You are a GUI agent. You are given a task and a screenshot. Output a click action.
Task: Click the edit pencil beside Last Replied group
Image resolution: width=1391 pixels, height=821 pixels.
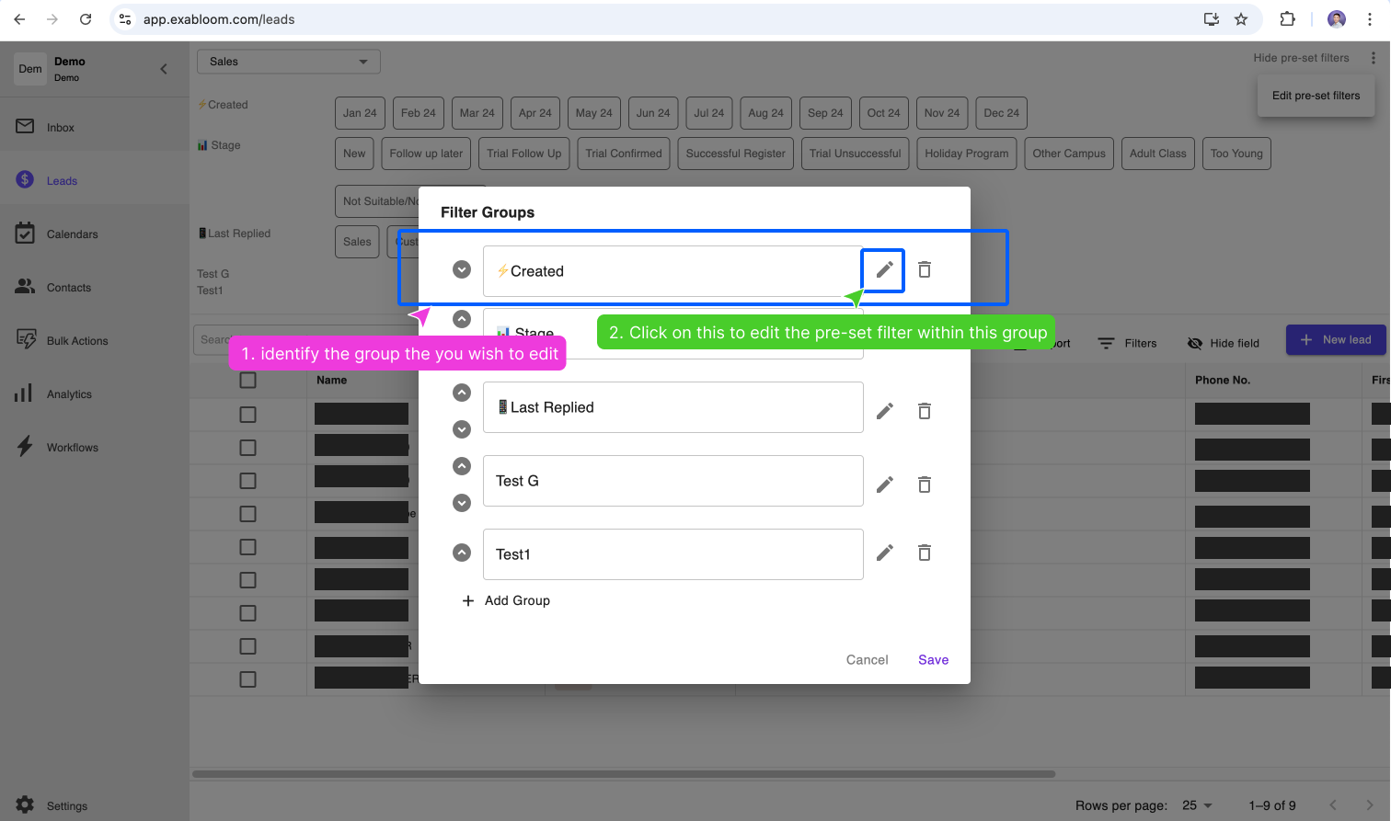pos(884,411)
